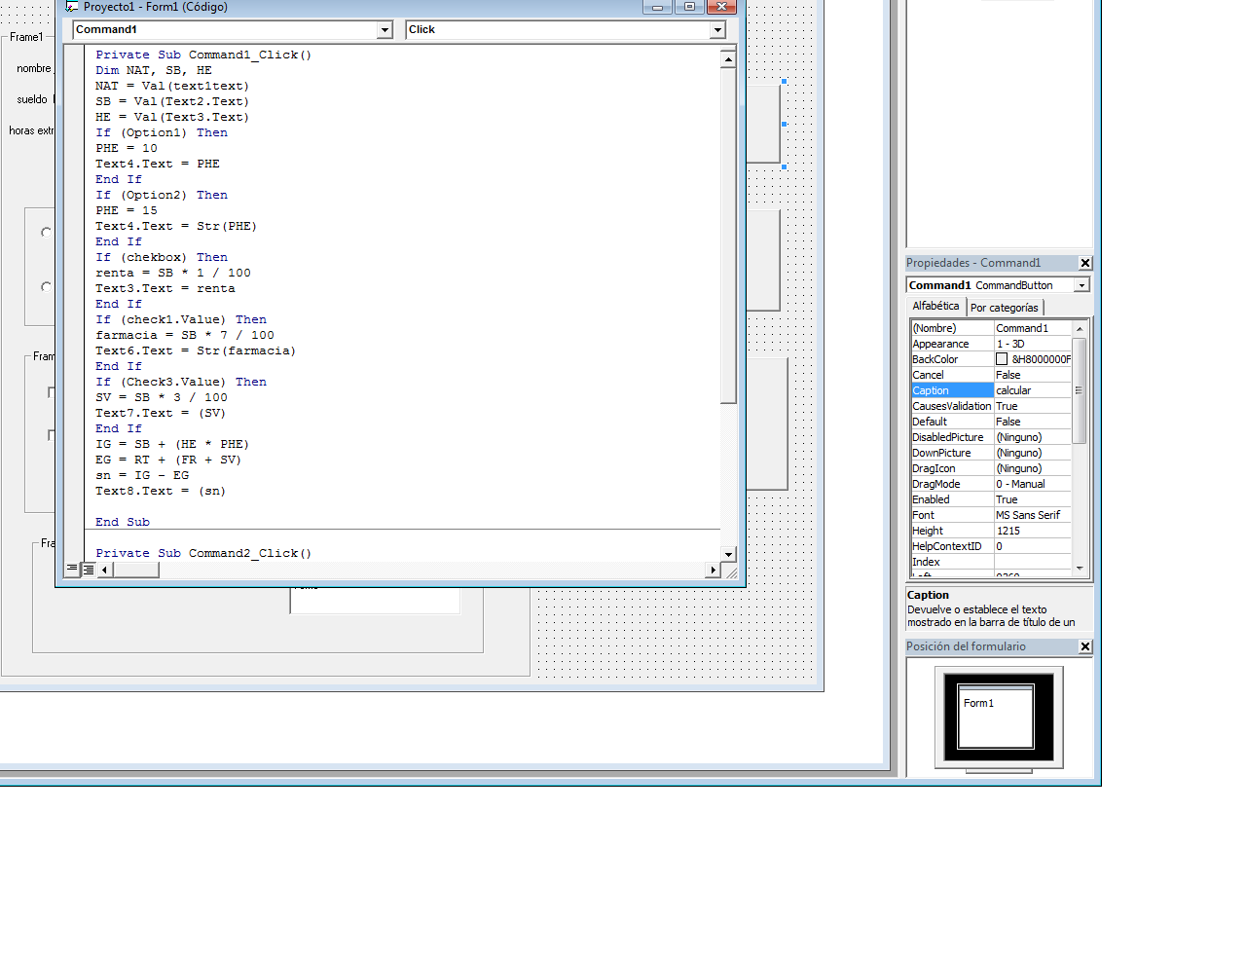This screenshot has width=1246, height=958.
Task: Edit the Caption value calcular
Action: click(1033, 390)
